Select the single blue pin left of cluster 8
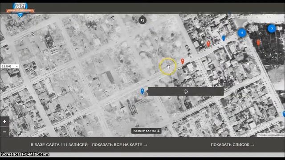285x160 pixels. (224, 38)
